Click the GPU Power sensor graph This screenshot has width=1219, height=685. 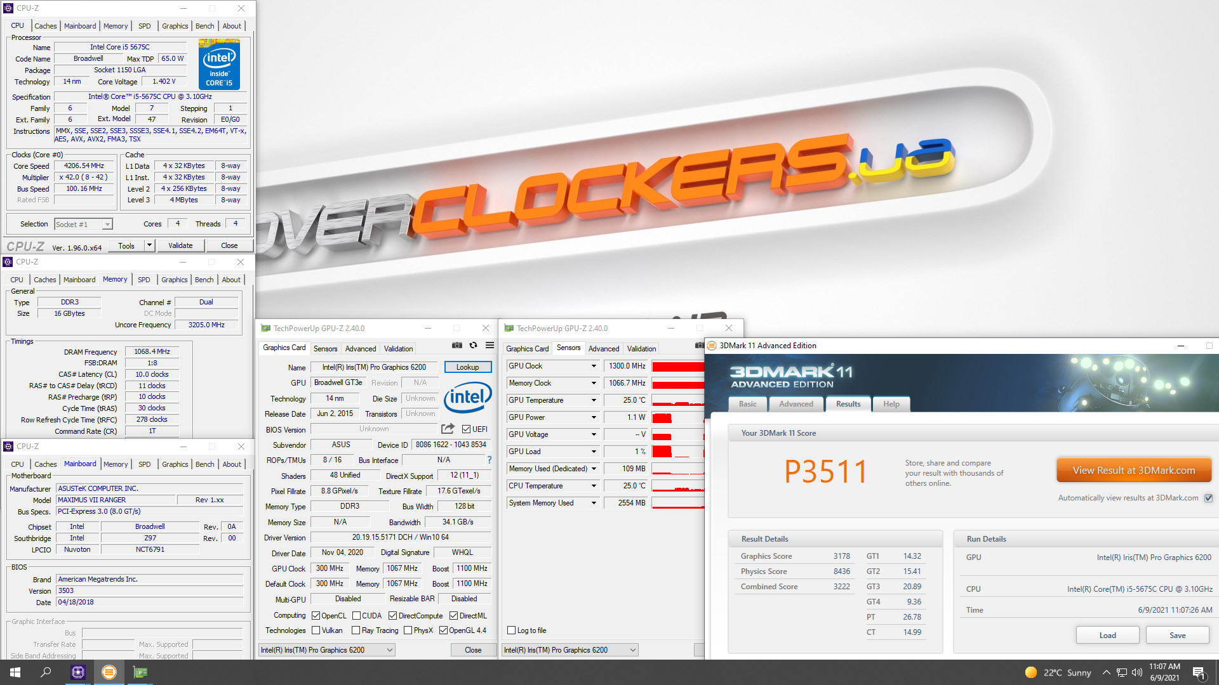pos(678,417)
